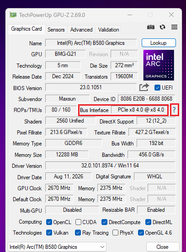Toggle the Ray Tracing checkbox
The image size is (186, 252).
click(x=78, y=233)
